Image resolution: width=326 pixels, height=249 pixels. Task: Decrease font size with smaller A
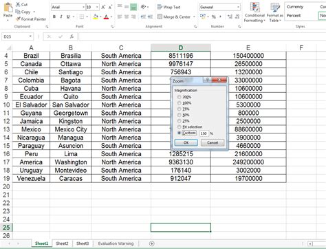point(110,8)
